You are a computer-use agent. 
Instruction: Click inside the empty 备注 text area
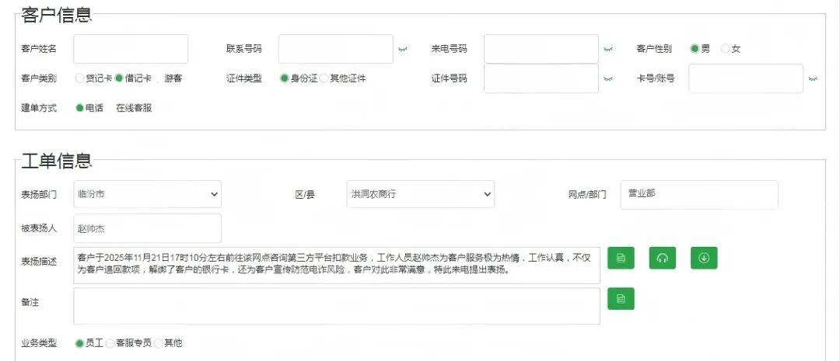coord(337,306)
